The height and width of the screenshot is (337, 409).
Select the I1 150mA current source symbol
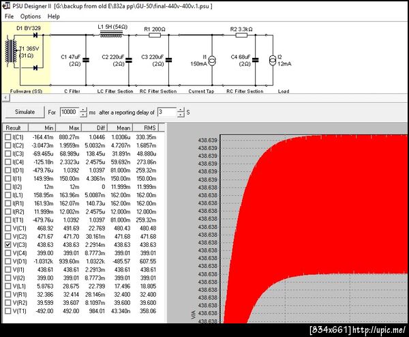pyautogui.click(x=212, y=61)
